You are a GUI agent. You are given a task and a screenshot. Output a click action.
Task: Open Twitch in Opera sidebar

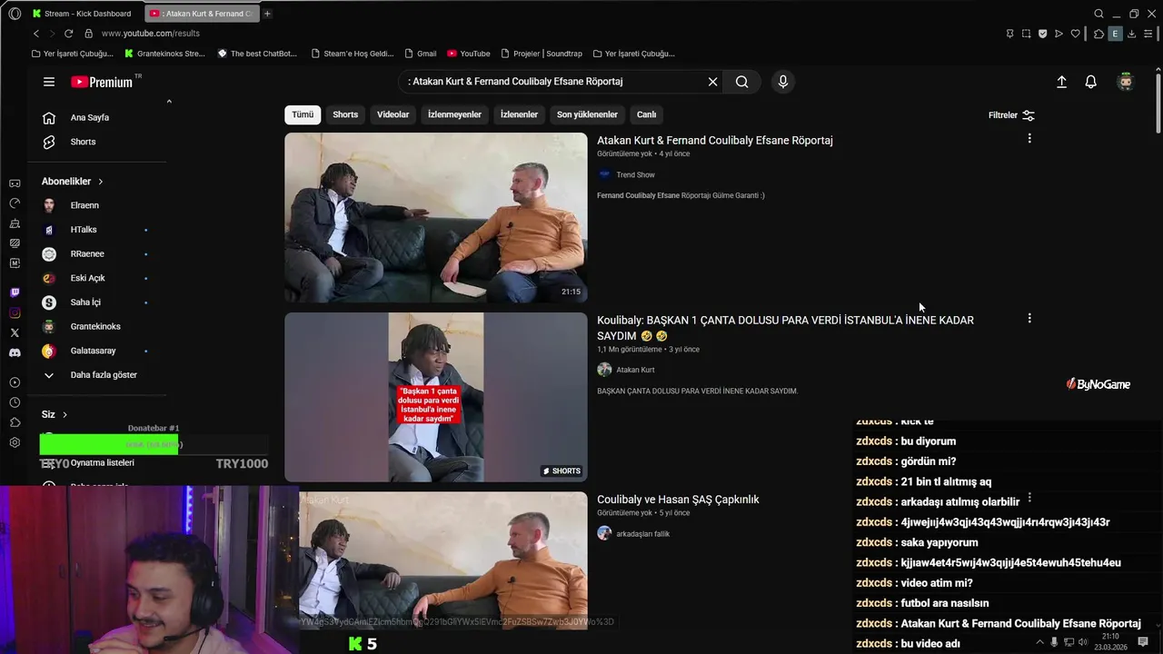15,292
